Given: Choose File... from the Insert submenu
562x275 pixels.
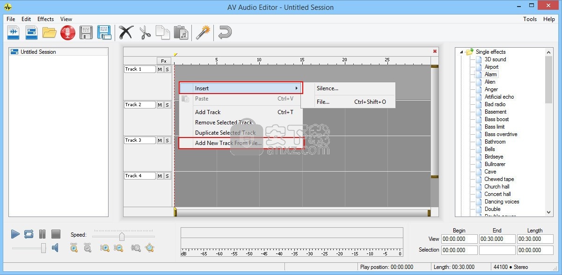Looking at the screenshot, I should coord(349,102).
